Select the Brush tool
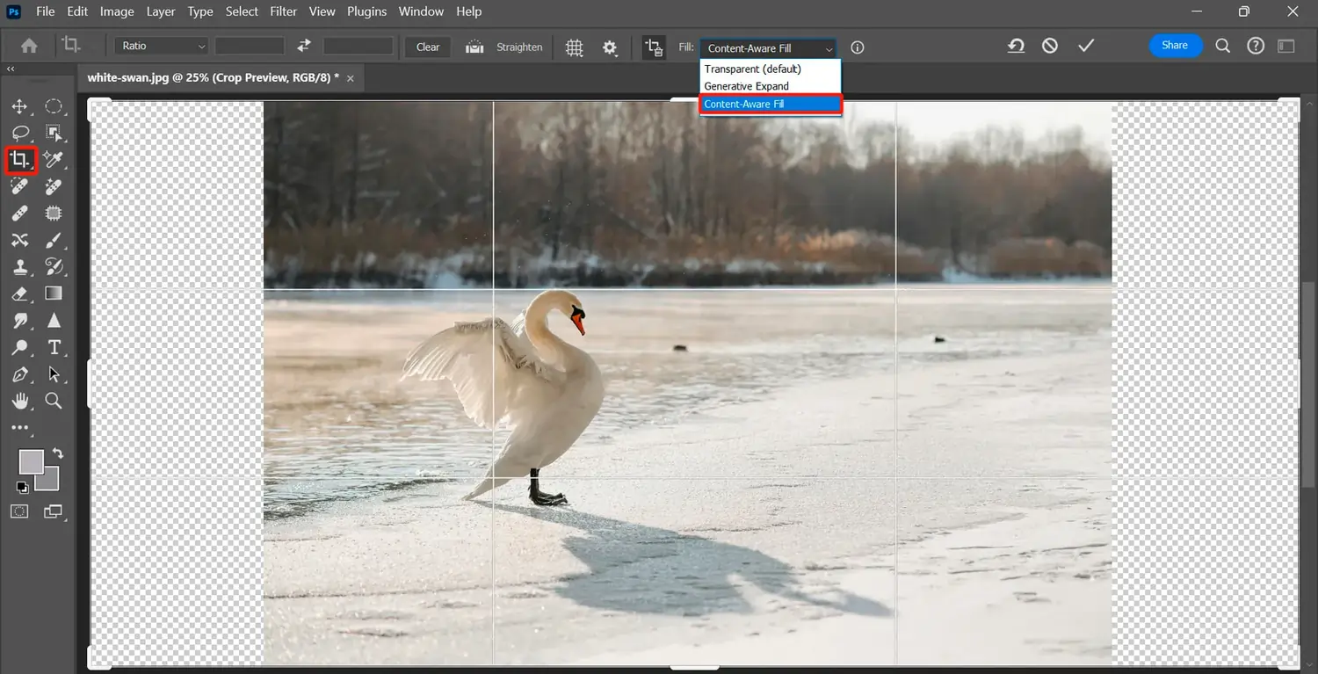The width and height of the screenshot is (1318, 674). pyautogui.click(x=54, y=240)
